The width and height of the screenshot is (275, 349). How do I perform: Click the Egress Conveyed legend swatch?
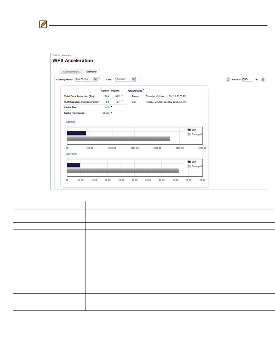[x=189, y=134]
